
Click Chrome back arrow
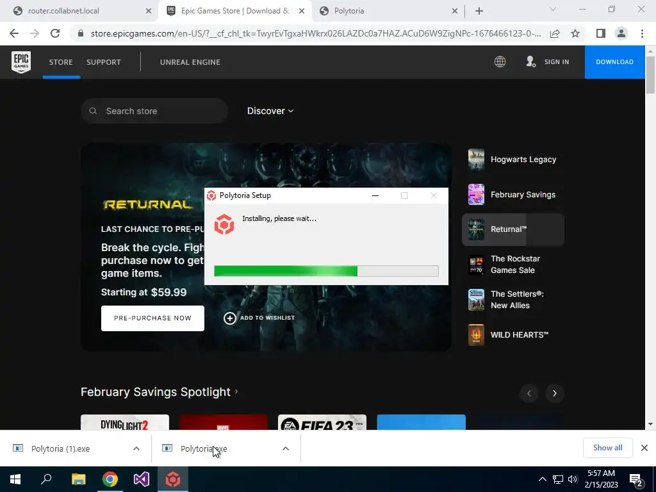coord(14,33)
